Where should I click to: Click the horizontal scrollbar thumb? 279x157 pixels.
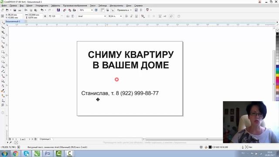tap(184, 139)
